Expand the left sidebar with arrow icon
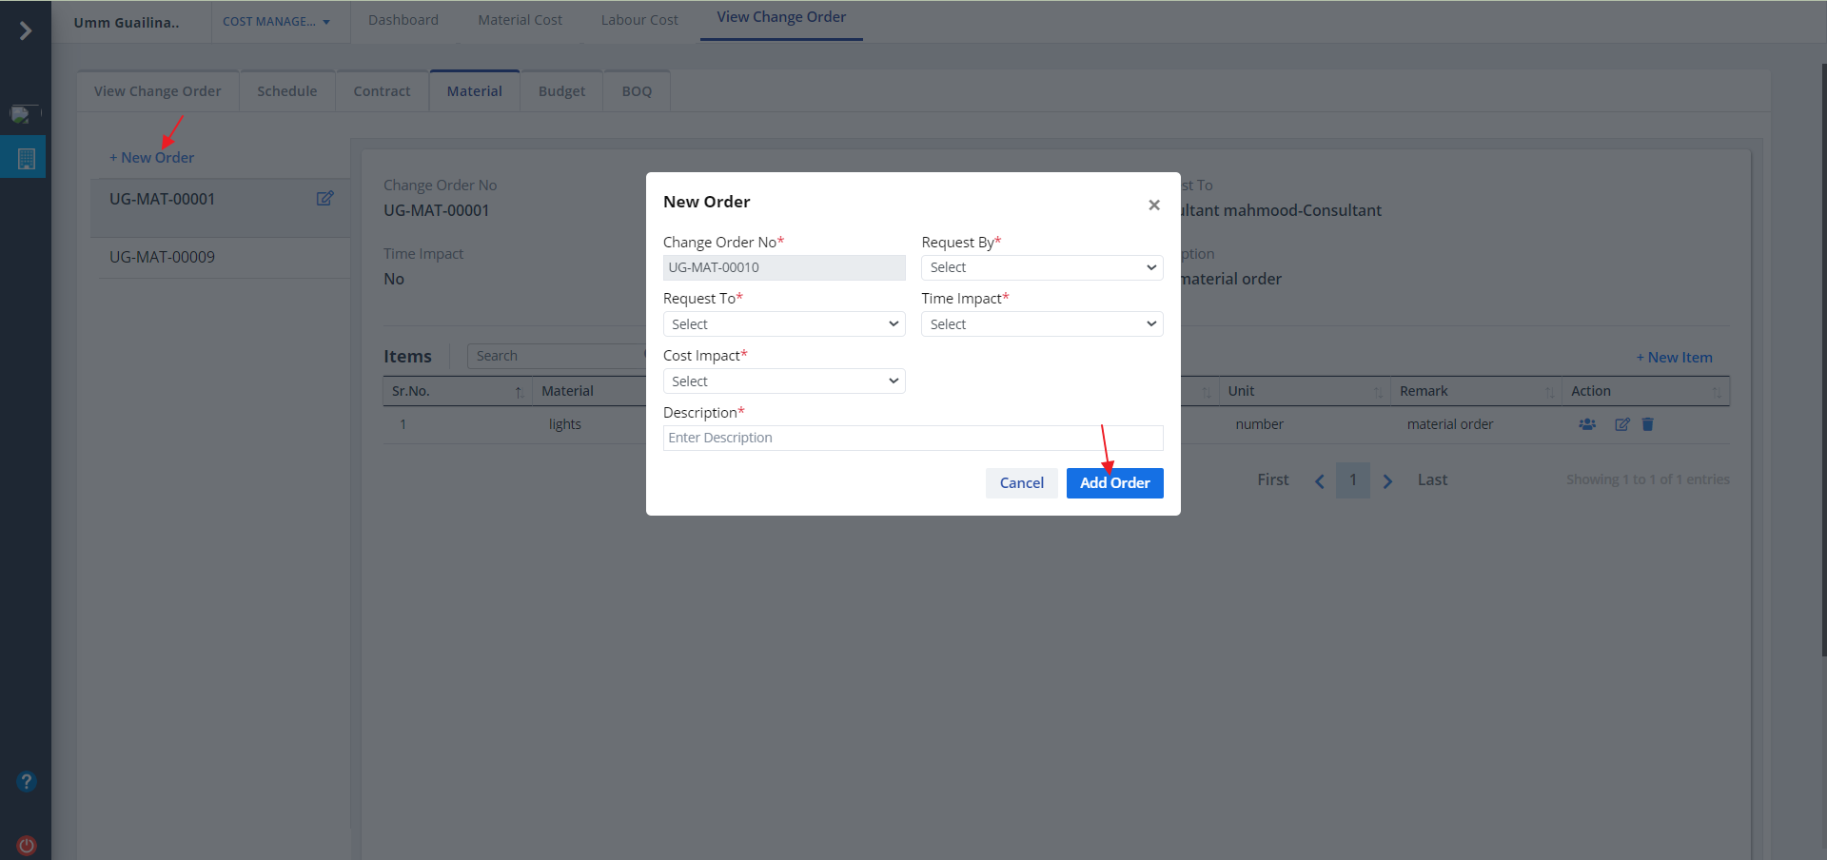1827x860 pixels. coord(26,31)
